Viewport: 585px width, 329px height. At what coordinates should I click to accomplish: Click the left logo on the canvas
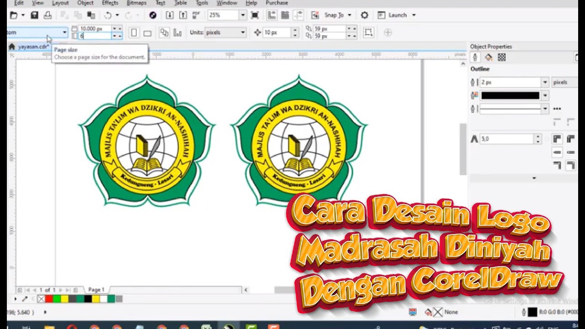147,141
